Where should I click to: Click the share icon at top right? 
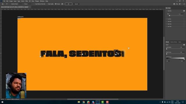pyautogui.click(x=184, y=4)
